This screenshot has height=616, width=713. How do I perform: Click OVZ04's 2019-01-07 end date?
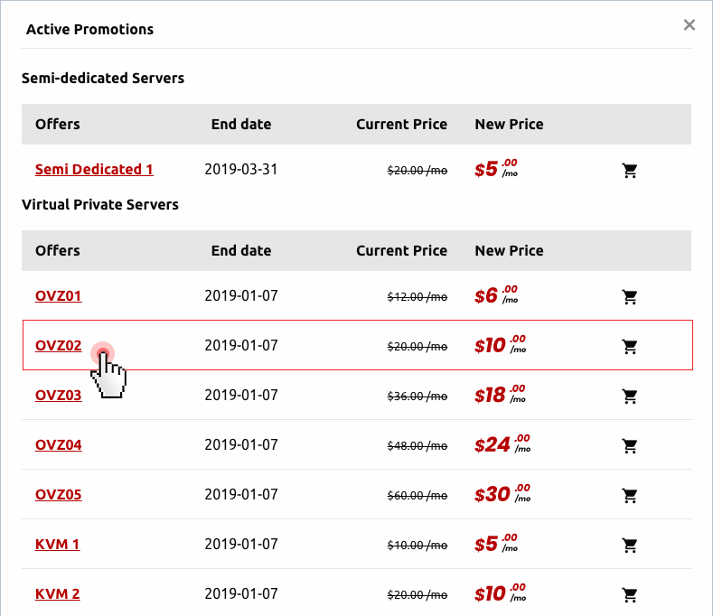point(241,444)
